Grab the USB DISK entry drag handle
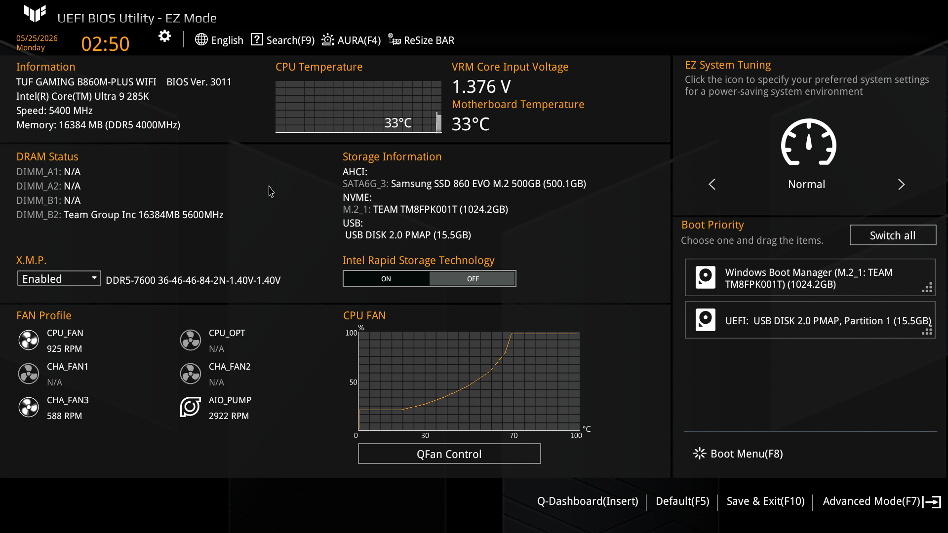 tap(927, 330)
